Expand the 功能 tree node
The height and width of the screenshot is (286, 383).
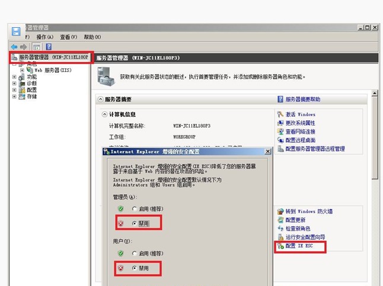coord(14,77)
